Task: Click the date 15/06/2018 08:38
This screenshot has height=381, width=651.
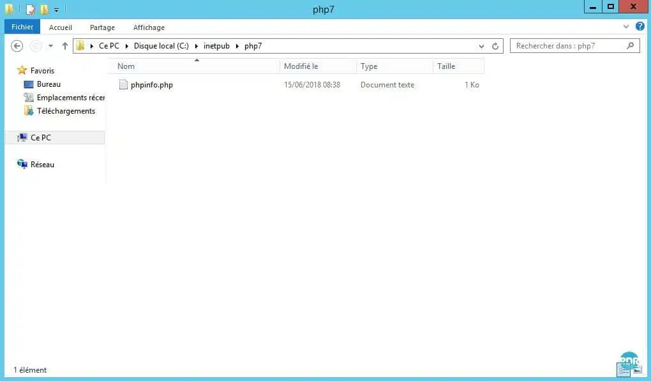Action: (x=312, y=85)
